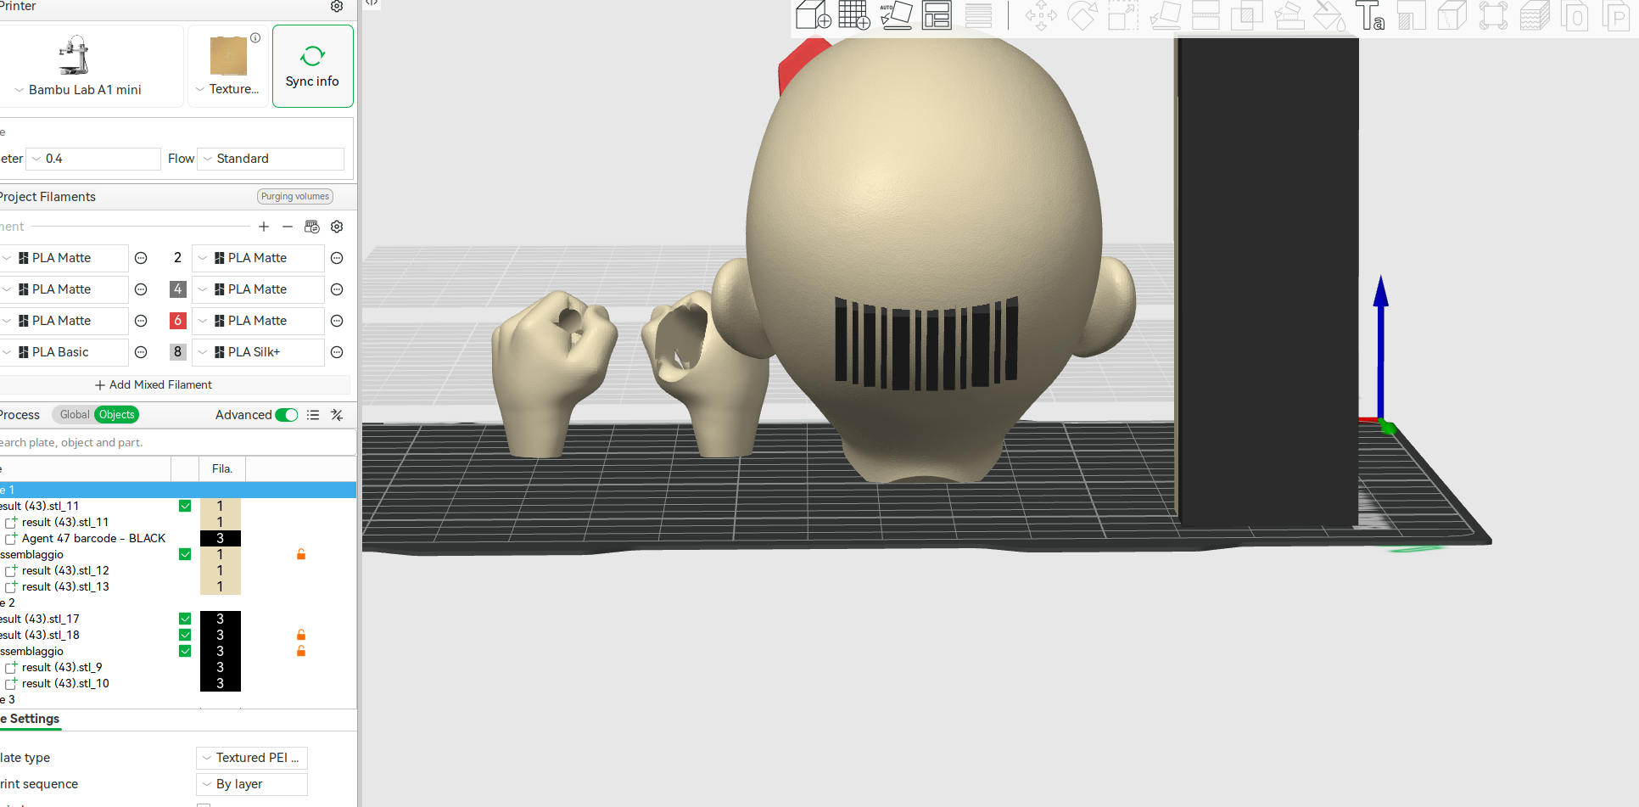Click the Plate Settings tab header
Image resolution: width=1639 pixels, height=807 pixels.
[x=31, y=719]
